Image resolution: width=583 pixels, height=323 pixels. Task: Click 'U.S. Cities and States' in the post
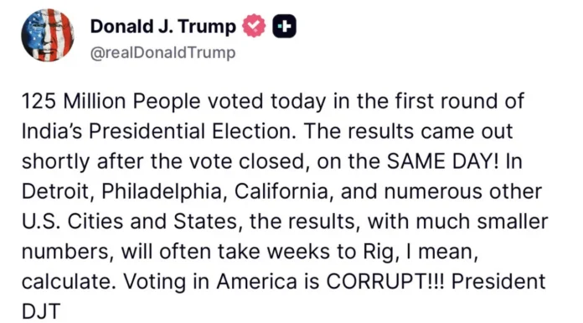tap(131, 221)
